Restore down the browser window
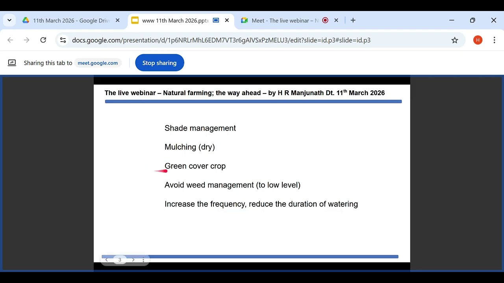The image size is (504, 283). (x=472, y=20)
